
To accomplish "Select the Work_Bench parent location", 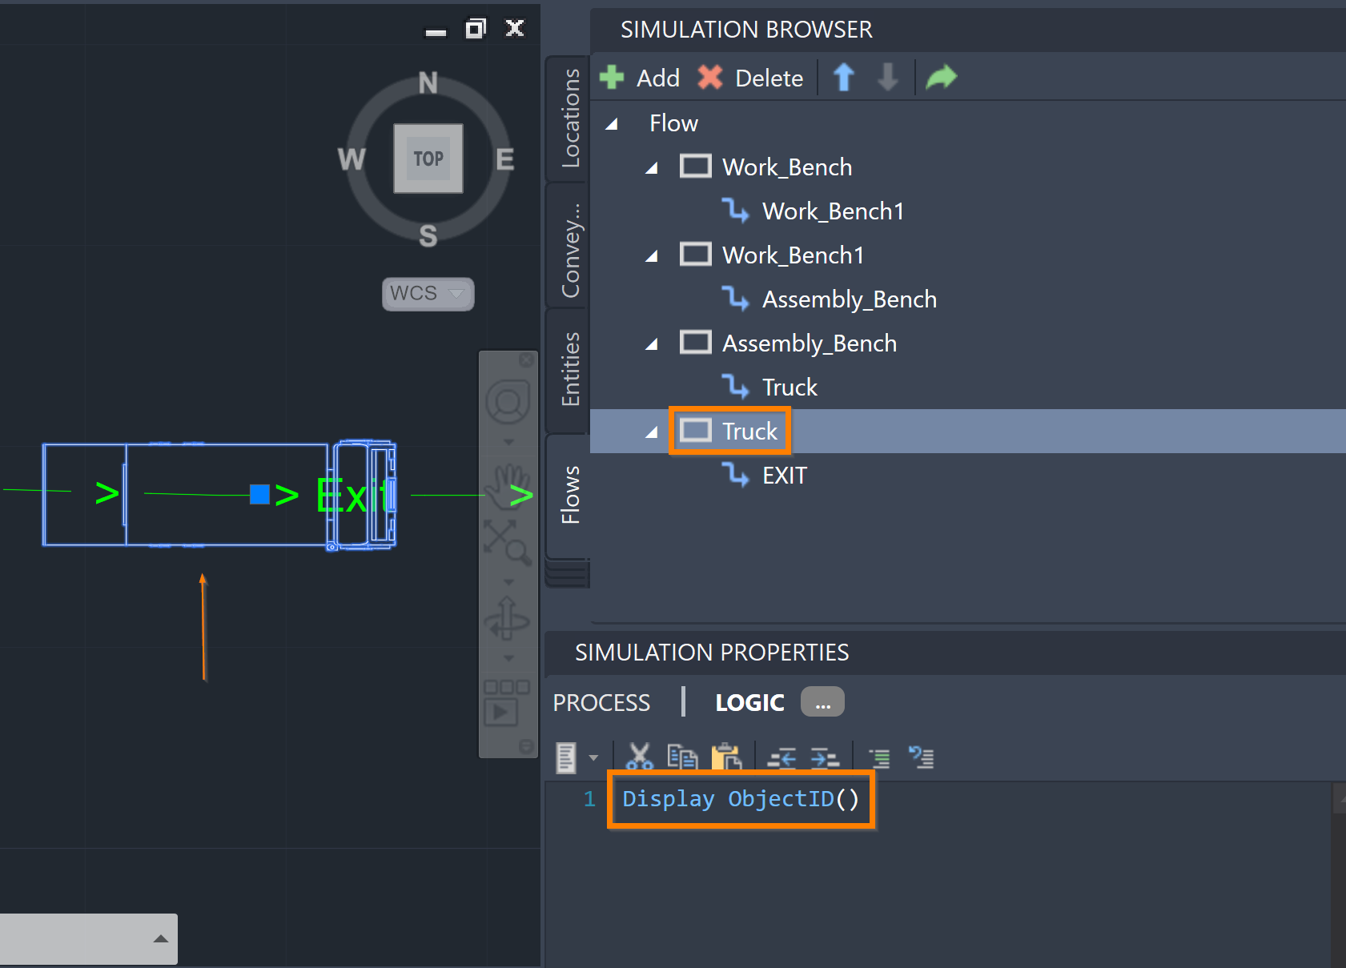I will [x=786, y=167].
